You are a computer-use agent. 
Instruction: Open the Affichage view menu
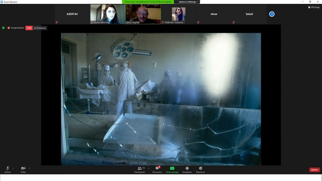(x=314, y=7)
